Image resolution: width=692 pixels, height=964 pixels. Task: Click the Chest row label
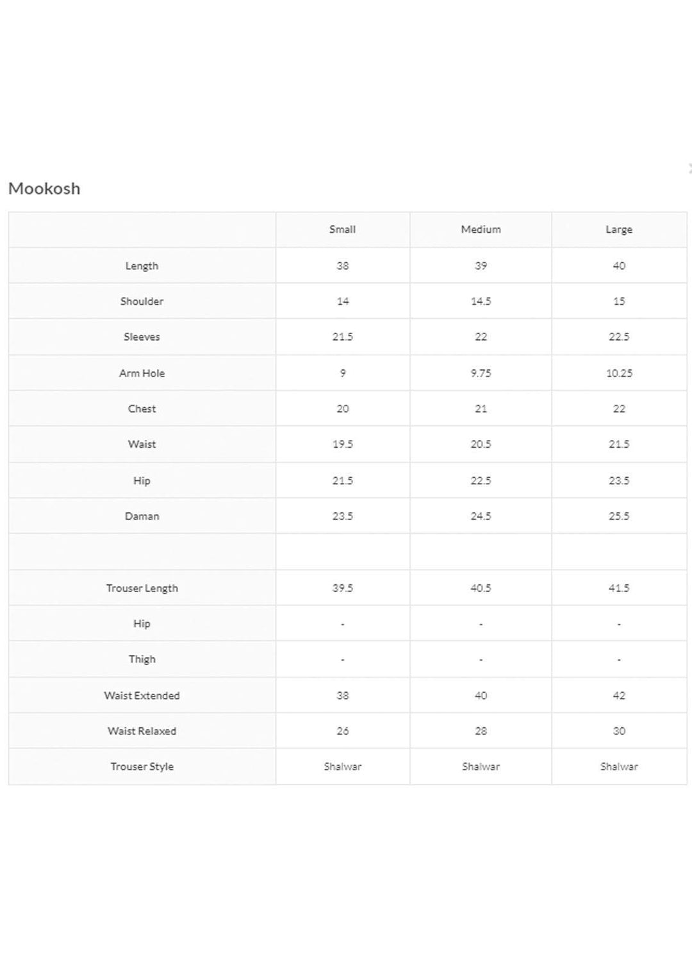click(x=142, y=409)
